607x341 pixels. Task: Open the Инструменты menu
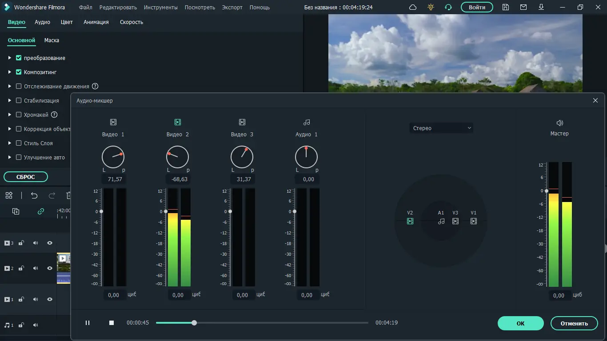pos(160,7)
